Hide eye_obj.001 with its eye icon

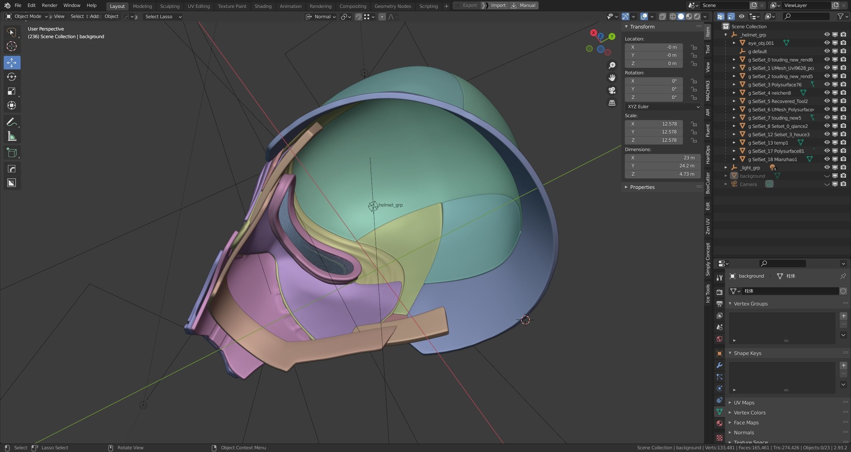point(827,43)
